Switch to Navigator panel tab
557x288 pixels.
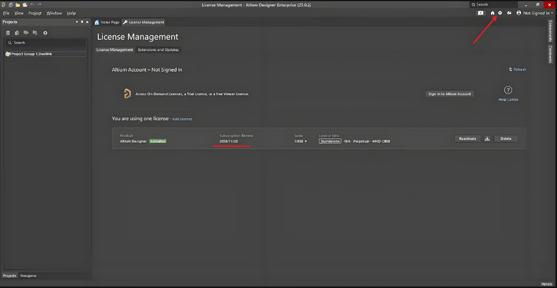click(x=29, y=276)
